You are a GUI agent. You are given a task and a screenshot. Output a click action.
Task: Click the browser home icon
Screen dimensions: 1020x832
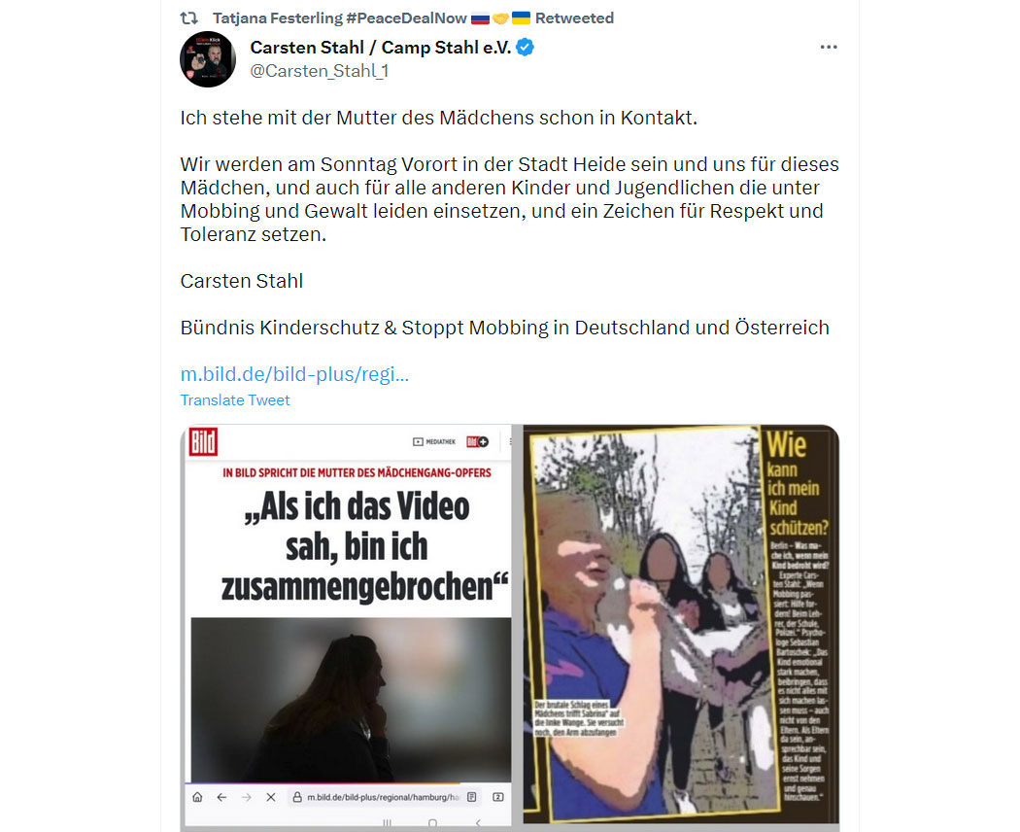coord(198,797)
